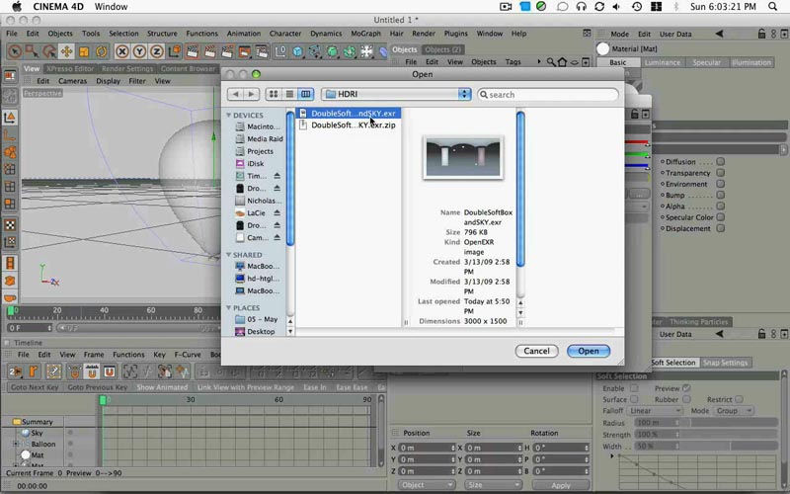
Task: Switch dialog to list view
Action: (289, 94)
